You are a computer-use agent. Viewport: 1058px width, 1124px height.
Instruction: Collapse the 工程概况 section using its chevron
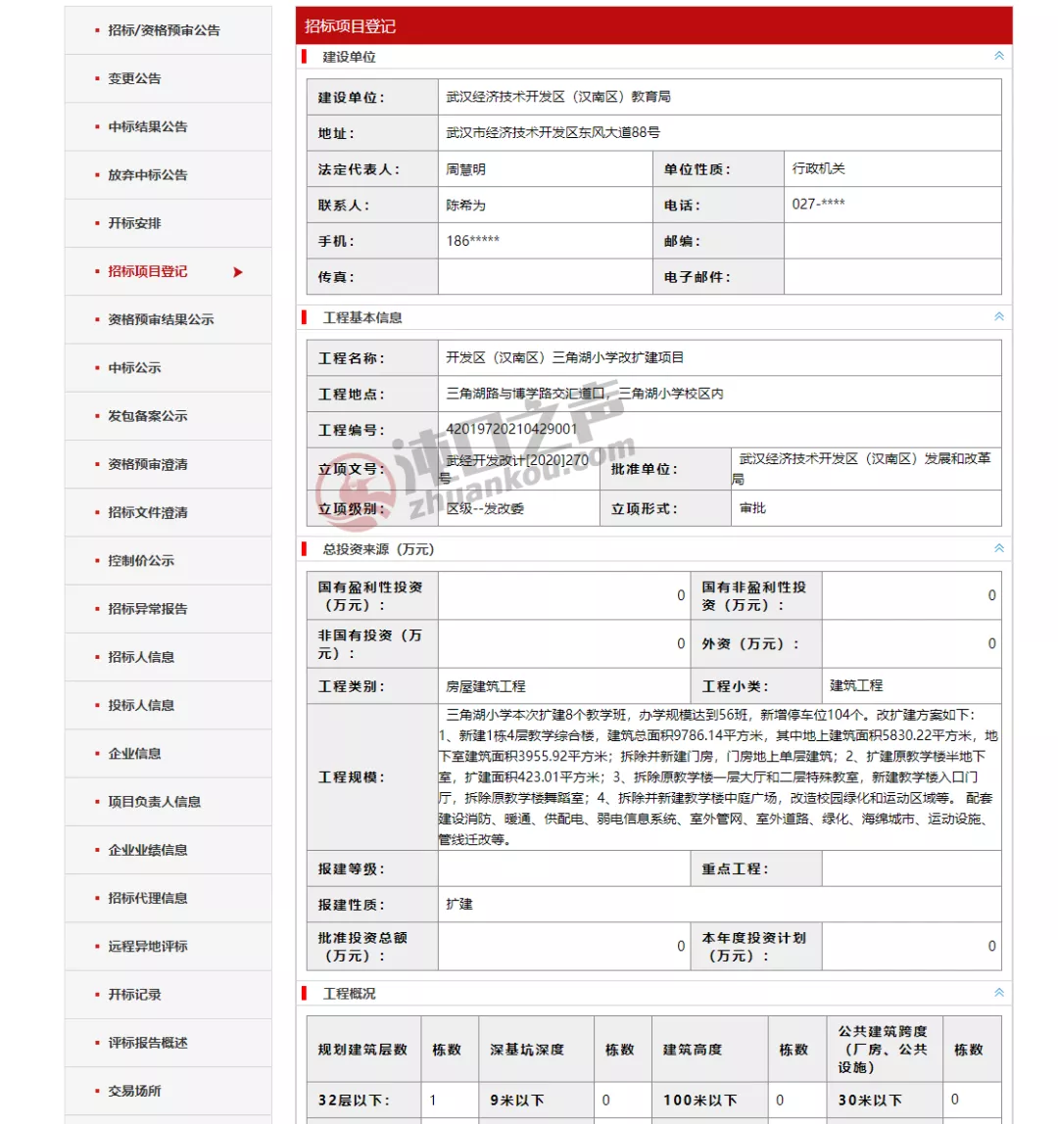998,992
